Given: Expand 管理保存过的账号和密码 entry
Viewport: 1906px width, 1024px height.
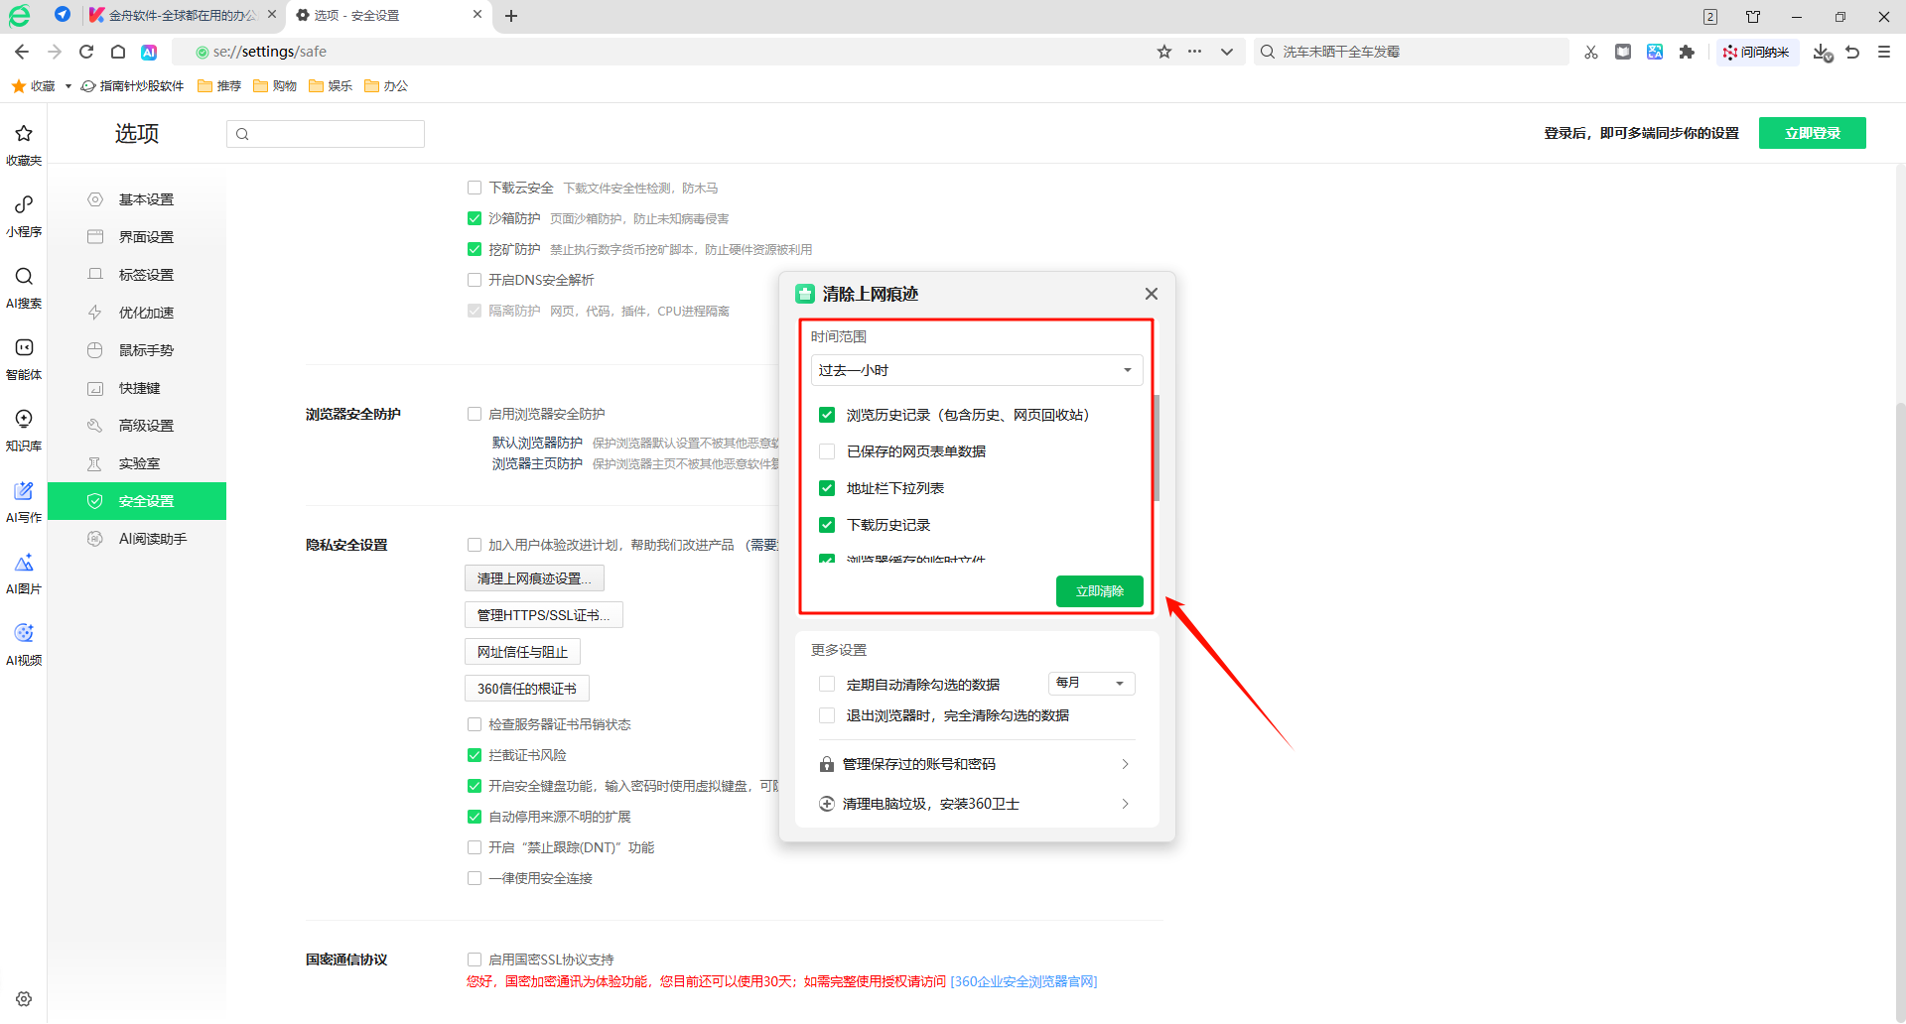Looking at the screenshot, I should point(976,764).
